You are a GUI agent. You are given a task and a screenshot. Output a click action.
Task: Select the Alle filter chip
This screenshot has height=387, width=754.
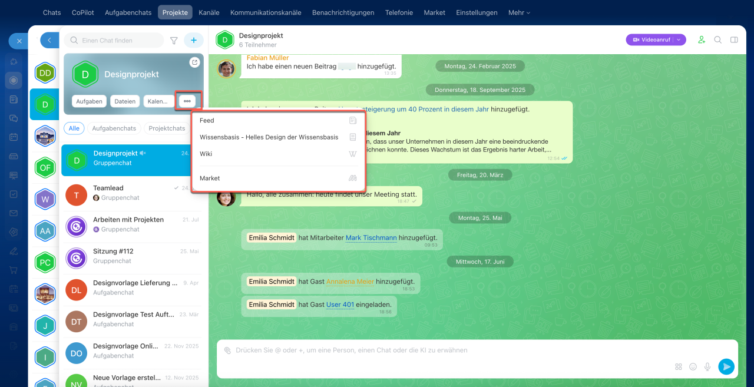pos(74,128)
